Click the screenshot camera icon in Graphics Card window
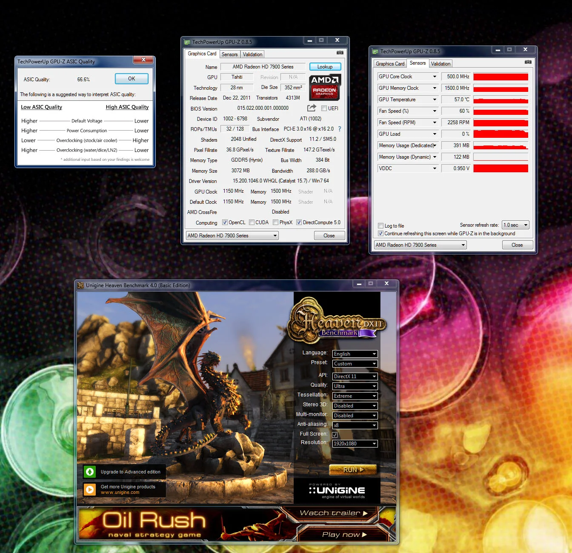Image resolution: width=572 pixels, height=553 pixels. (x=340, y=53)
